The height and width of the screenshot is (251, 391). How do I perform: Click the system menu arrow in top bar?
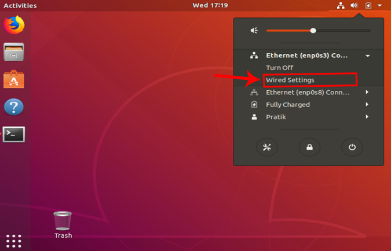pos(379,5)
